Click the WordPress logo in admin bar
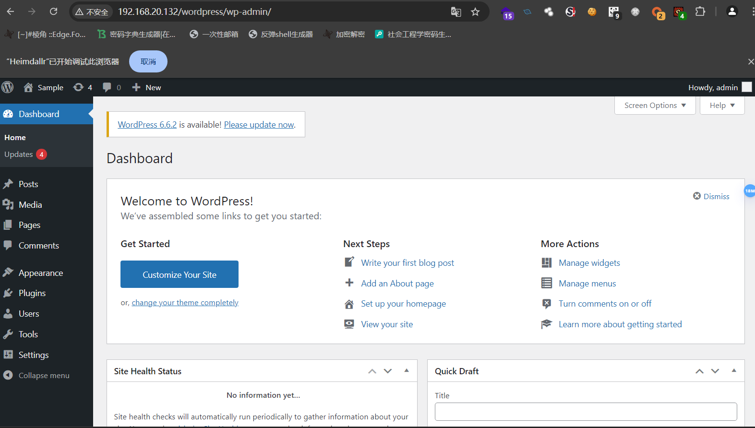The image size is (755, 428). pos(8,87)
